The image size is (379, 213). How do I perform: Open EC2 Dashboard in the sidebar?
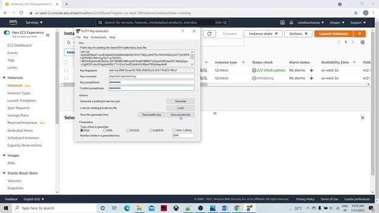(20, 46)
